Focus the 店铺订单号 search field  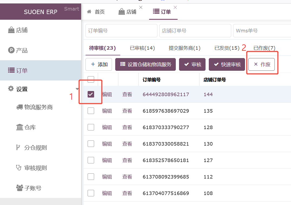[x=195, y=31]
